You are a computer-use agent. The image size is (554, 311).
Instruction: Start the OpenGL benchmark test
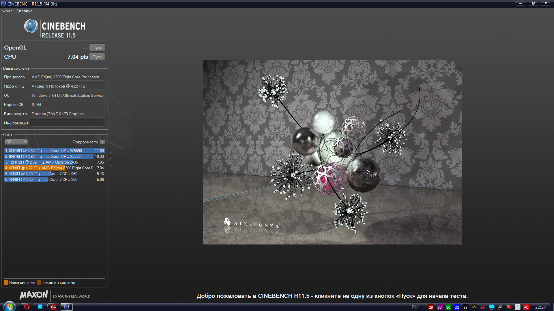[97, 48]
